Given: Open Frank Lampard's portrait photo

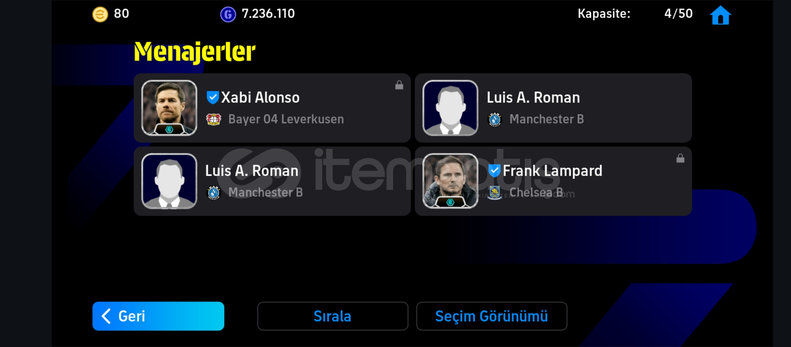Looking at the screenshot, I should (x=450, y=181).
